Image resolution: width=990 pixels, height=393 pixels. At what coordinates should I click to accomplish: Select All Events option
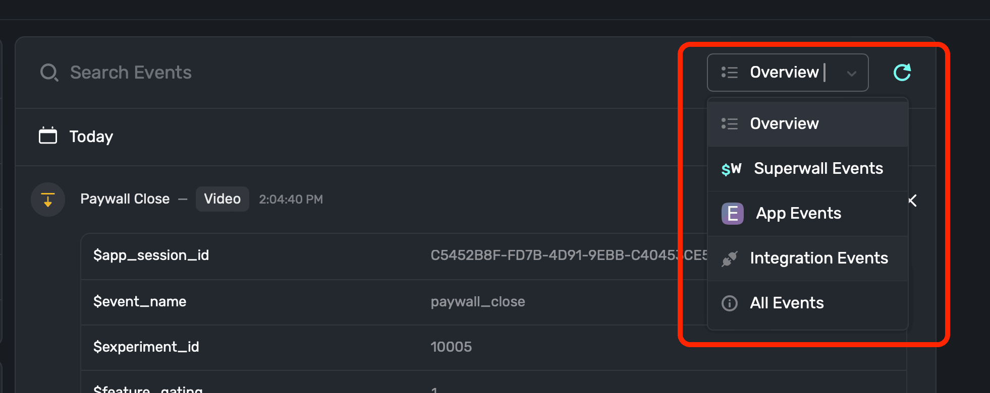[808, 303]
